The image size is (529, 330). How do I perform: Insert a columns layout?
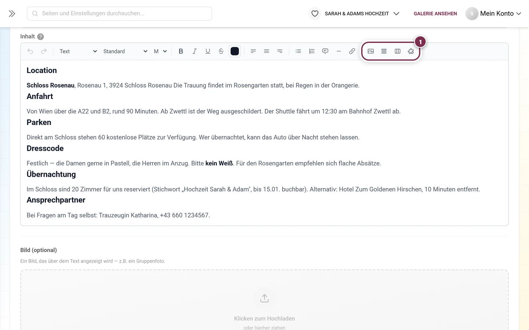(397, 51)
